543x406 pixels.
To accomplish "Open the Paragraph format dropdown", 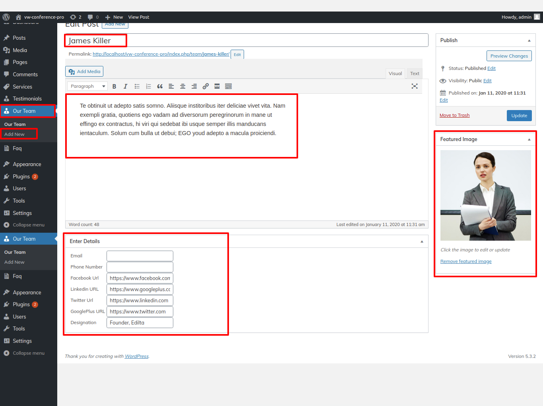I will pos(87,86).
